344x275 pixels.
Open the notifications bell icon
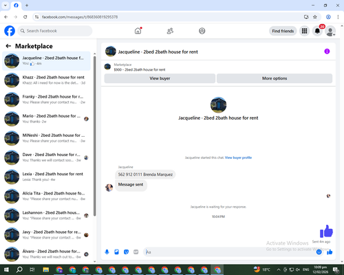(317, 31)
